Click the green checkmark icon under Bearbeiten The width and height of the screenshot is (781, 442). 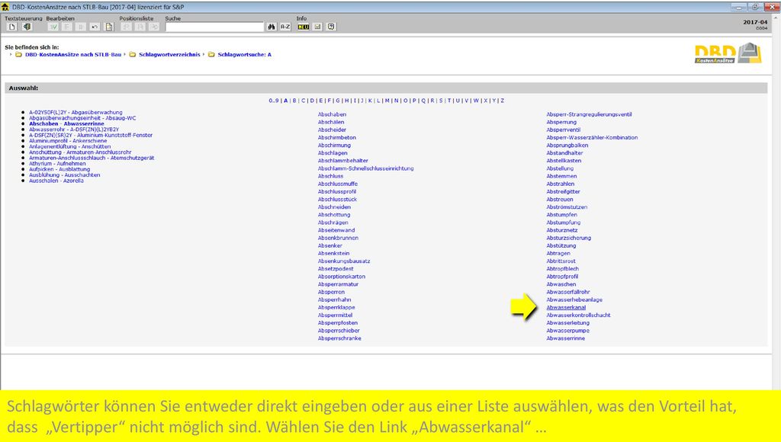click(x=53, y=27)
